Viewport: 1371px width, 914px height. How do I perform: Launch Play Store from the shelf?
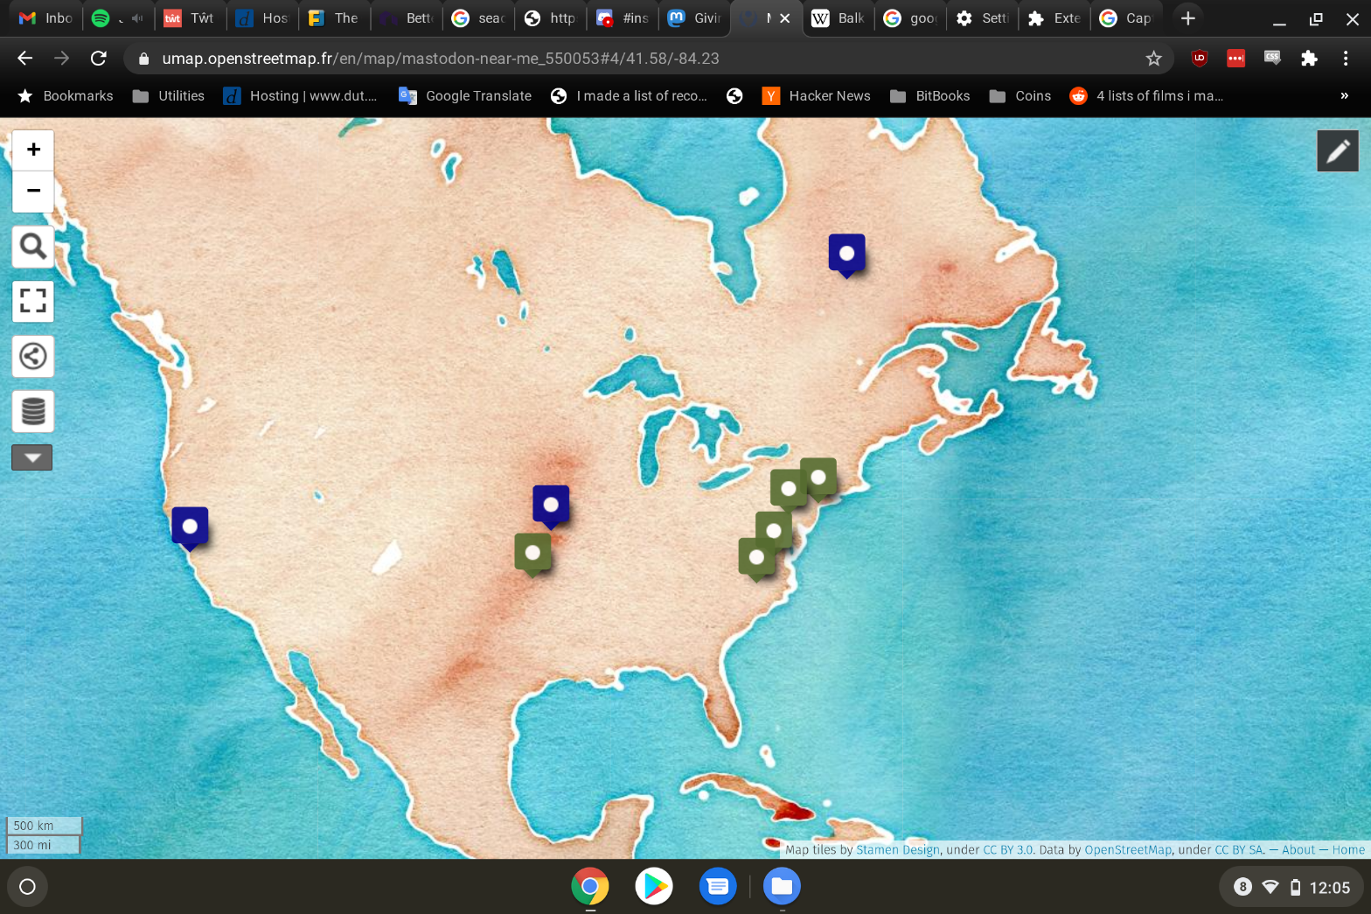[x=654, y=887]
